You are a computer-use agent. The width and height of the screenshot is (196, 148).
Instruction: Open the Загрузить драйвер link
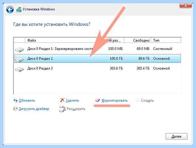pos(34,109)
